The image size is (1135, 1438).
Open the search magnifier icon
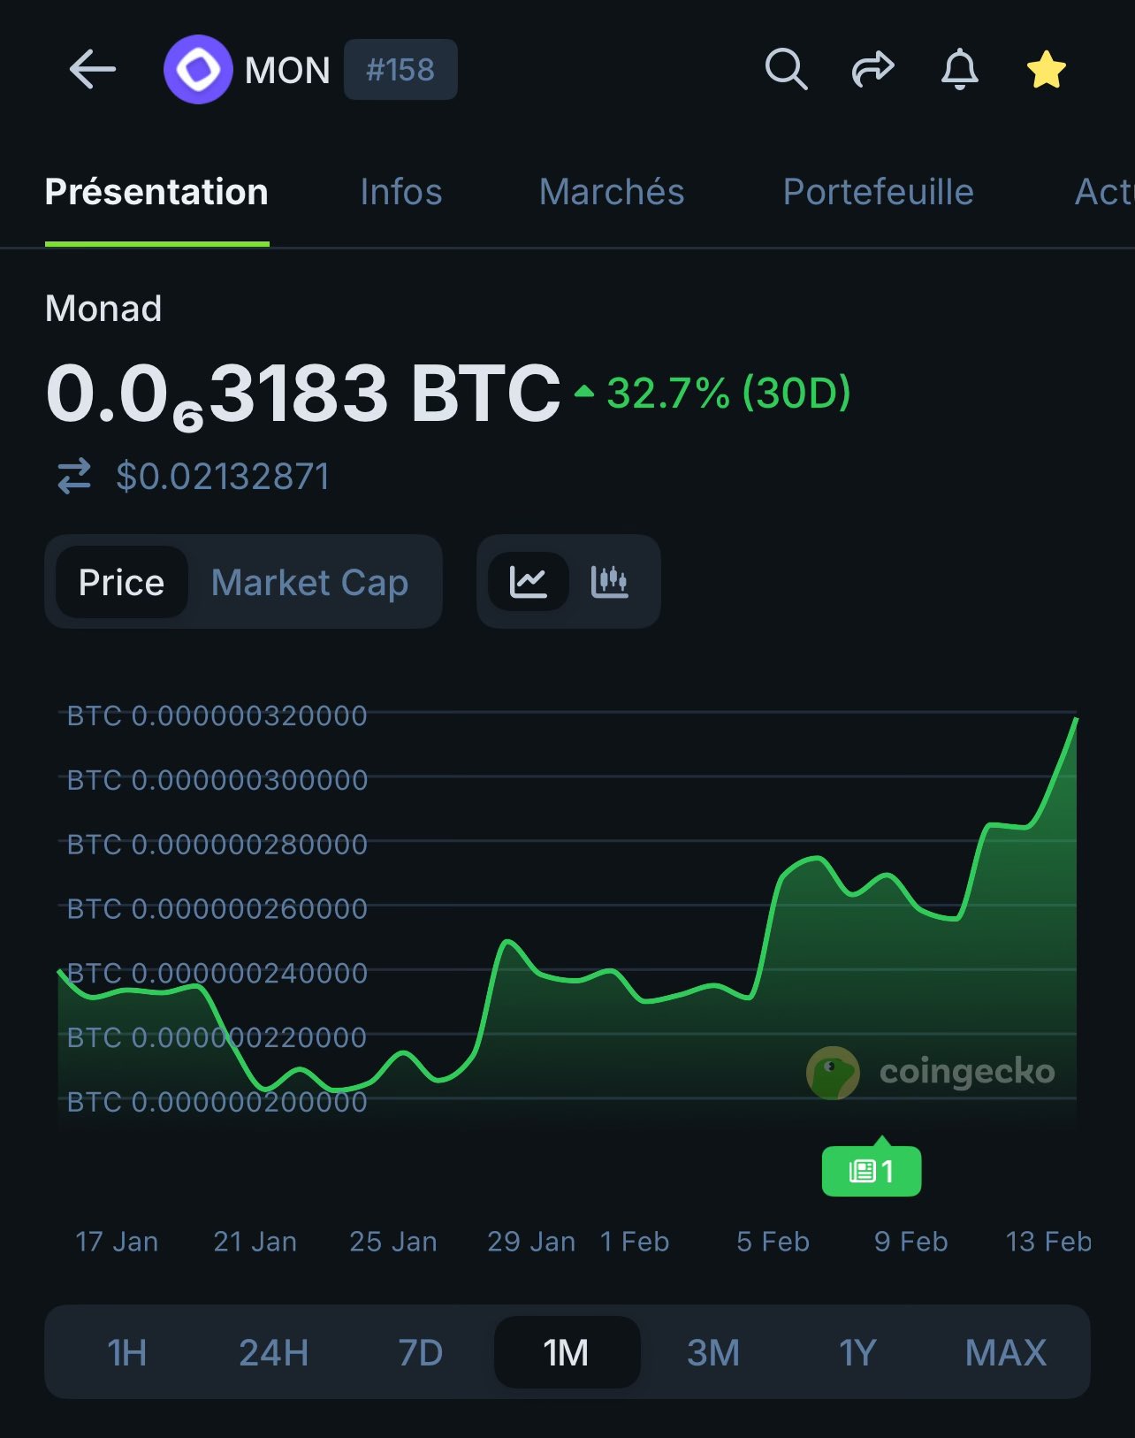(x=785, y=69)
